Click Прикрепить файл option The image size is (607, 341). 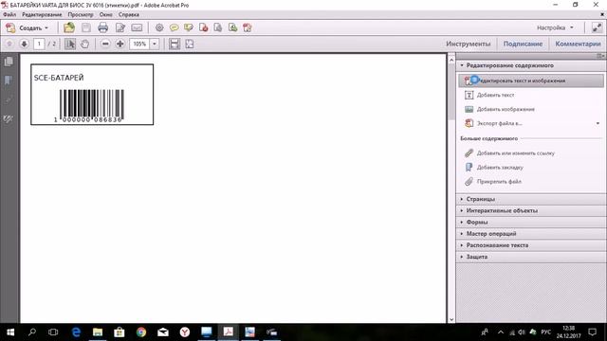[x=499, y=181]
